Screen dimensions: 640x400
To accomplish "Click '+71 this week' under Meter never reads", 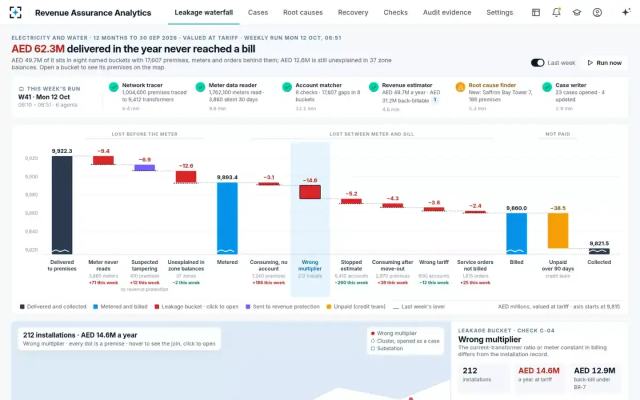I will click(103, 283).
